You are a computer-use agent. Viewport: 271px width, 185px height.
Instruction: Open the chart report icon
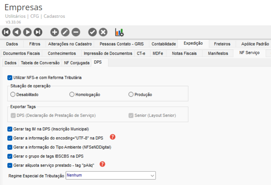(119, 32)
